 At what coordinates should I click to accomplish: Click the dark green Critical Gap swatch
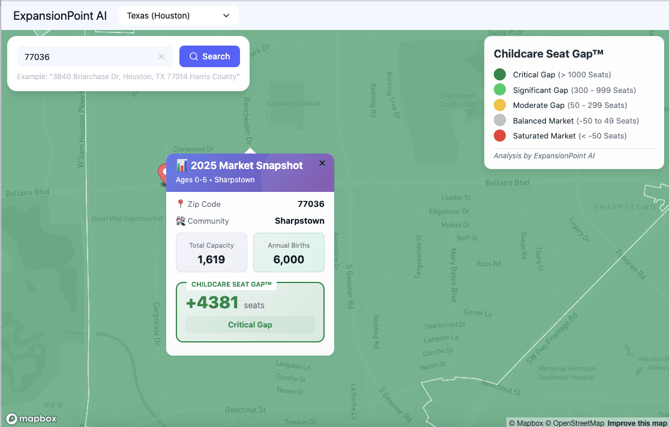[500, 75]
